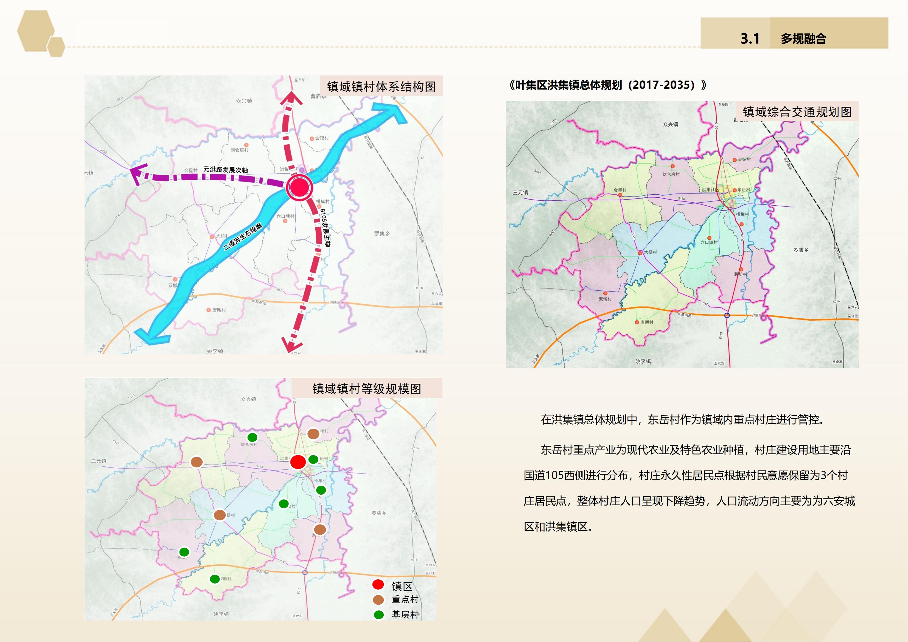Viewport: 908px width, 642px height.
Task: Click the 镇域镇村体系结构图 map title
Action: 381,86
